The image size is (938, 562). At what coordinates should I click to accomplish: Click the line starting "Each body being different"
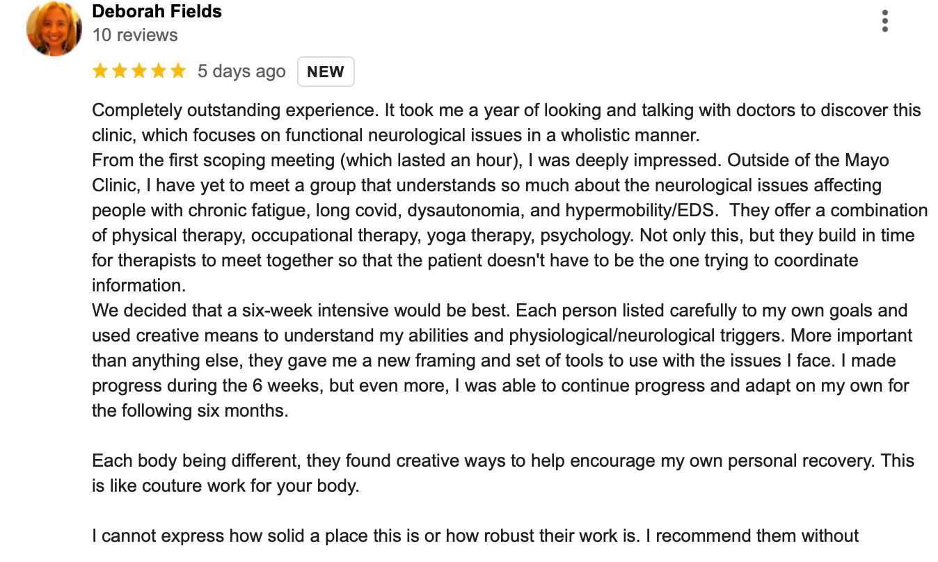tap(278, 461)
